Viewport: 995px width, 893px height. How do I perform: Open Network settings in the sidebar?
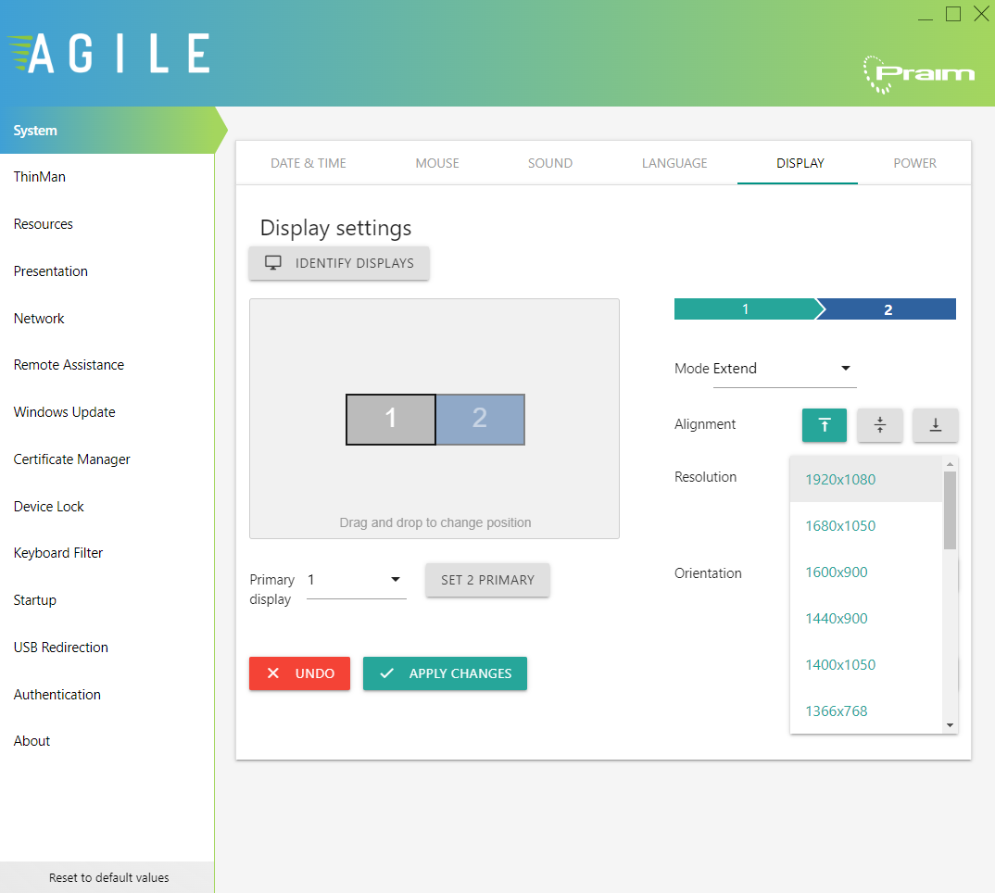coord(107,318)
